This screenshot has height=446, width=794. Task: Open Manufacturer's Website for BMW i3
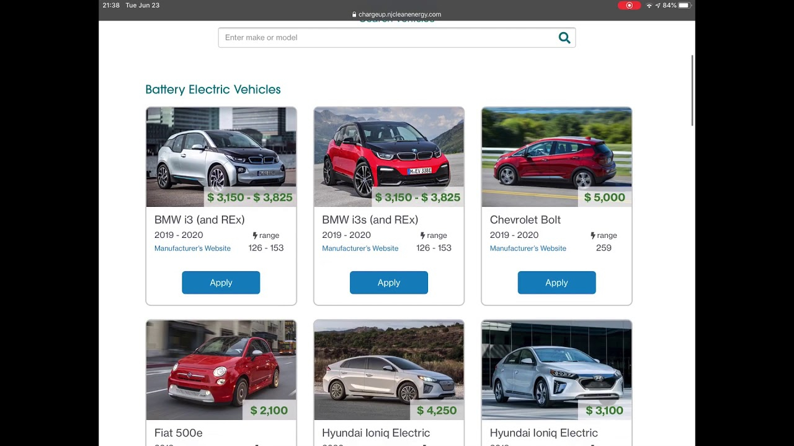[192, 248]
